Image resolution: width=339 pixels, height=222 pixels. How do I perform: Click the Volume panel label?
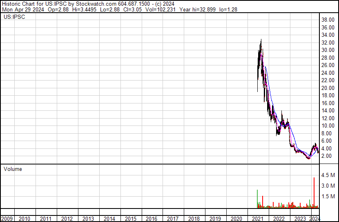click(13, 169)
